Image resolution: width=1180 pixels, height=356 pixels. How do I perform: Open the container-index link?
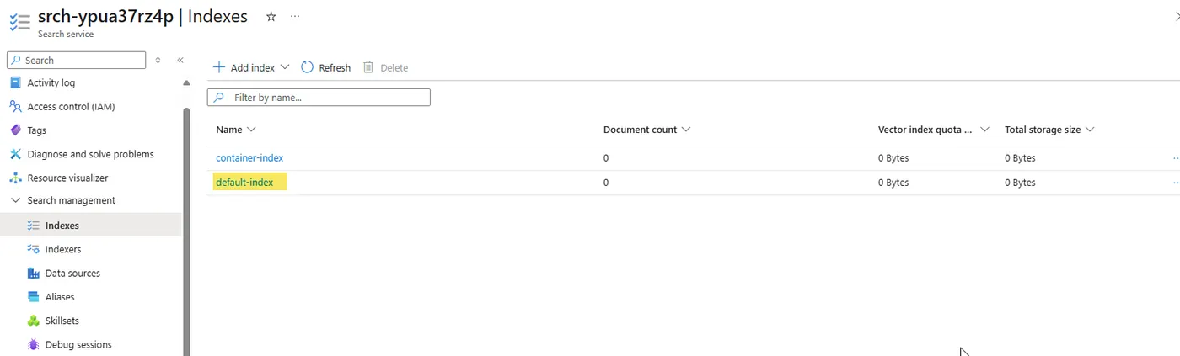[249, 158]
